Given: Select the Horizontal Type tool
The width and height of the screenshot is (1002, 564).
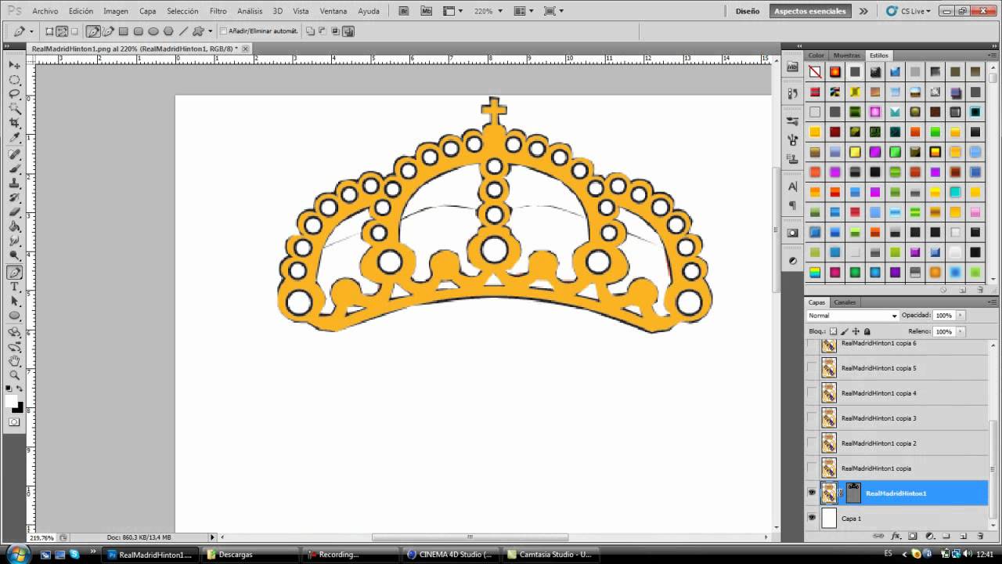Looking at the screenshot, I should [14, 287].
